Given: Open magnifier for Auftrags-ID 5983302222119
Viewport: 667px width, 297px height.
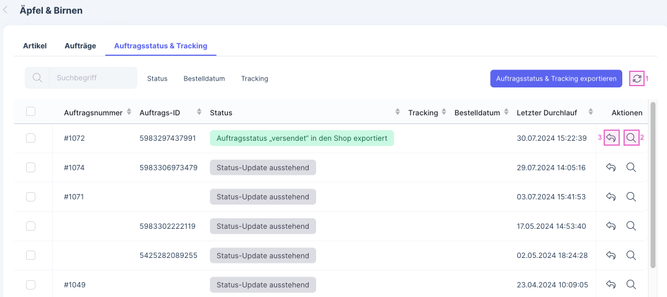Looking at the screenshot, I should coord(631,226).
